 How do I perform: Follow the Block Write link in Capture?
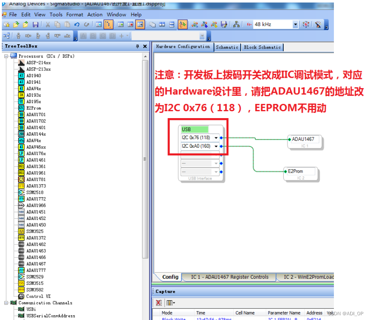point(174,319)
